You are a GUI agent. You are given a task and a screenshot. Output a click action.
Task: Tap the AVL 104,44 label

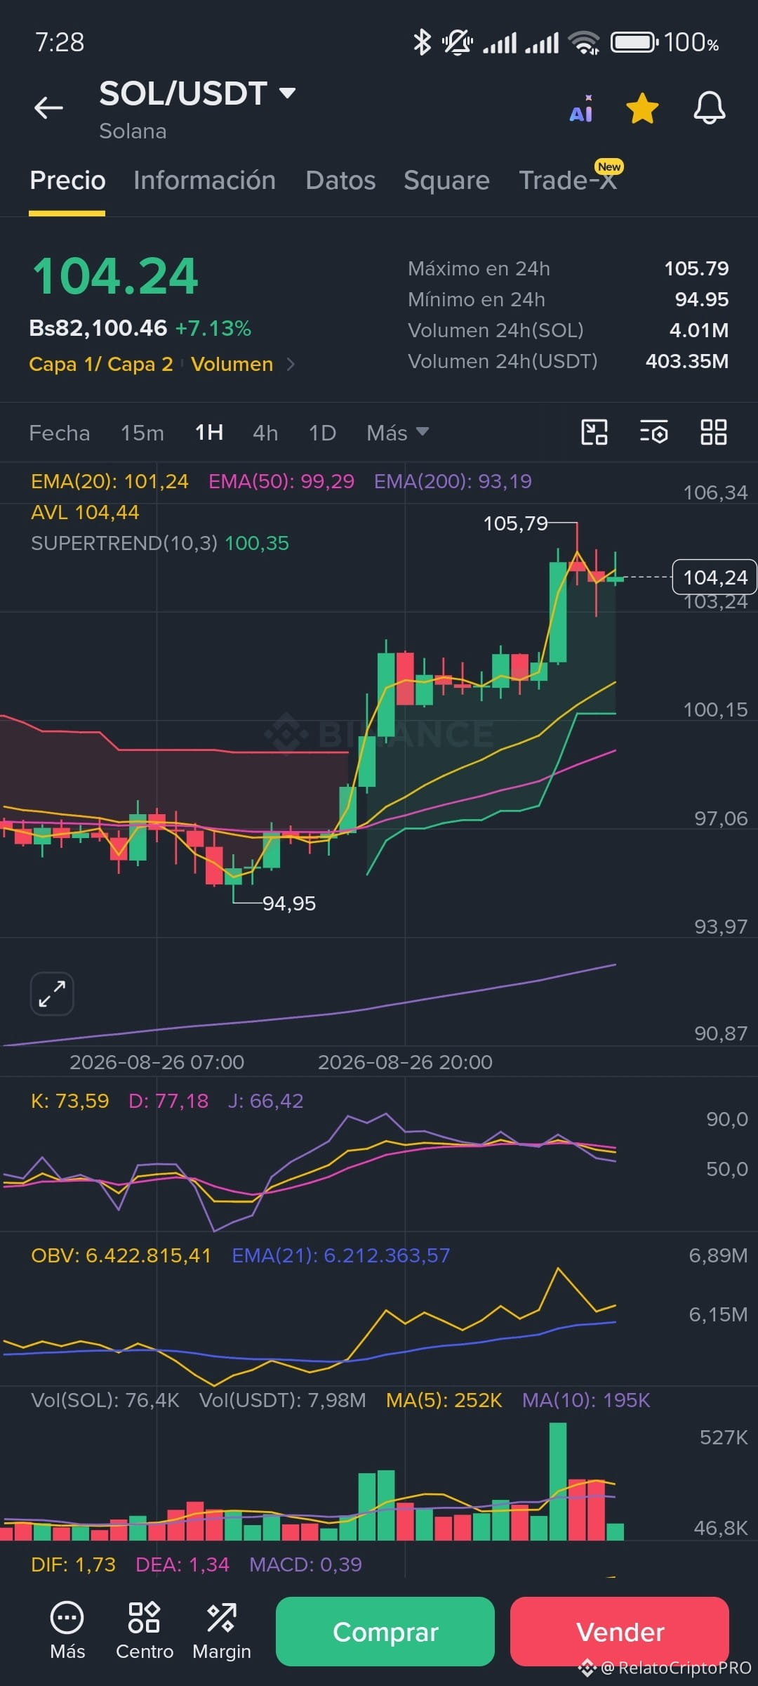coord(85,512)
